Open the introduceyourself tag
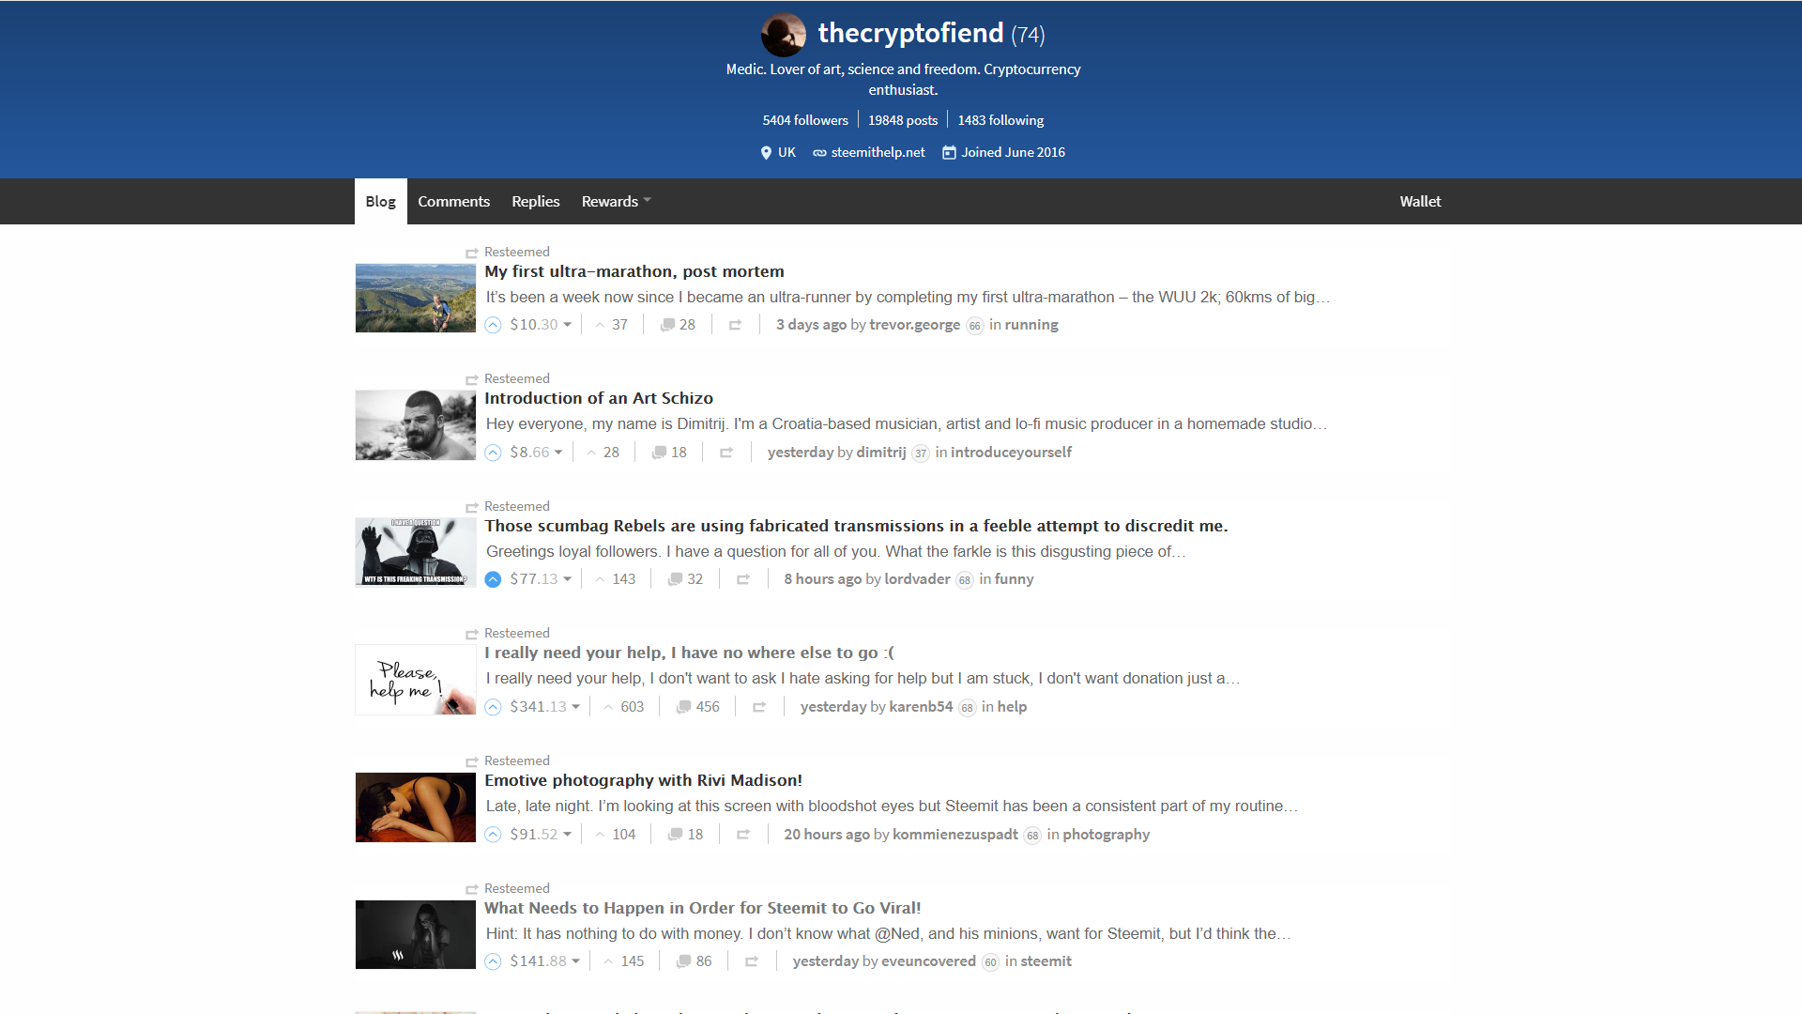The image size is (1802, 1014). click(x=1011, y=453)
